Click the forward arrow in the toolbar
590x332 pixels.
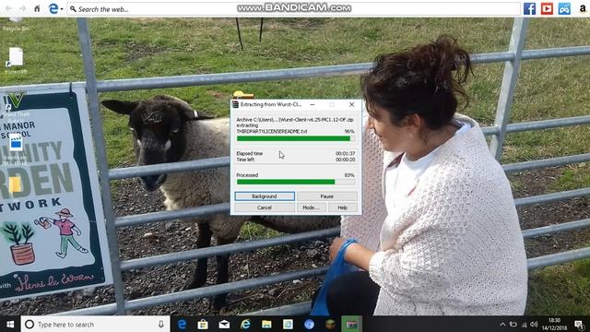click(x=22, y=8)
